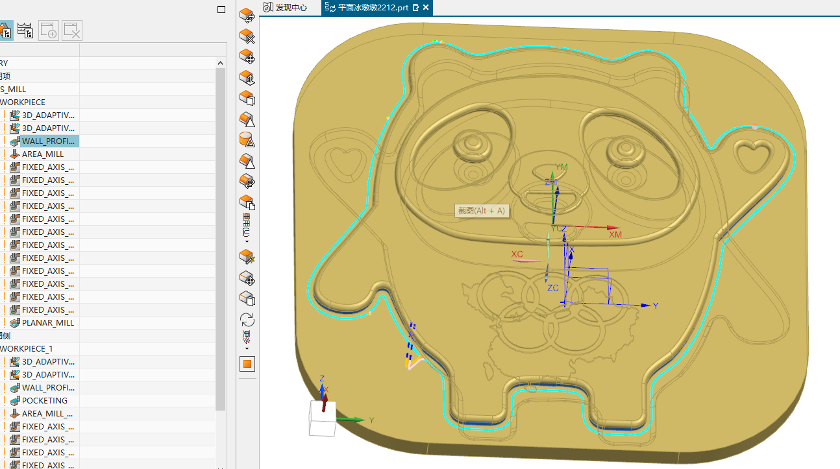840x469 pixels.
Task: Open the 重用 dropdown in vertical toolbar
Action: pyautogui.click(x=247, y=228)
